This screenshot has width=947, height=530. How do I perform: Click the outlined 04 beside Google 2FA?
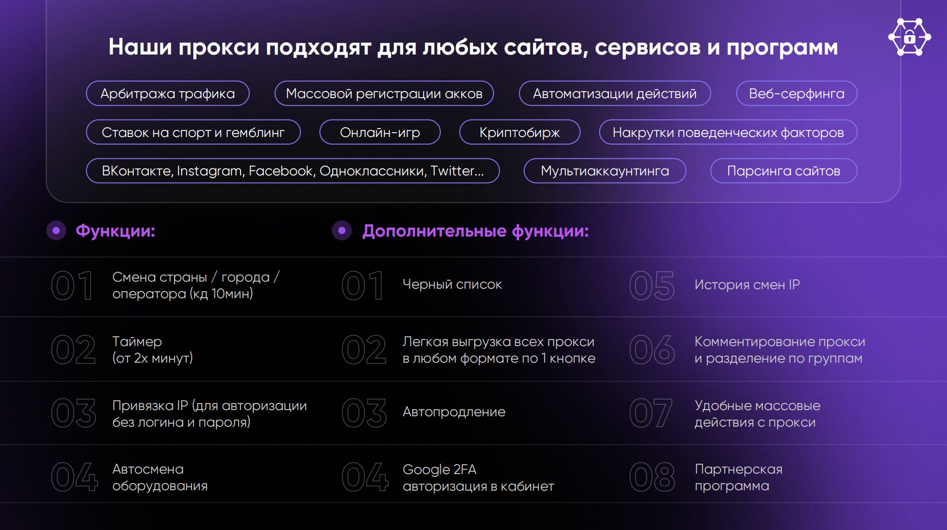364,477
